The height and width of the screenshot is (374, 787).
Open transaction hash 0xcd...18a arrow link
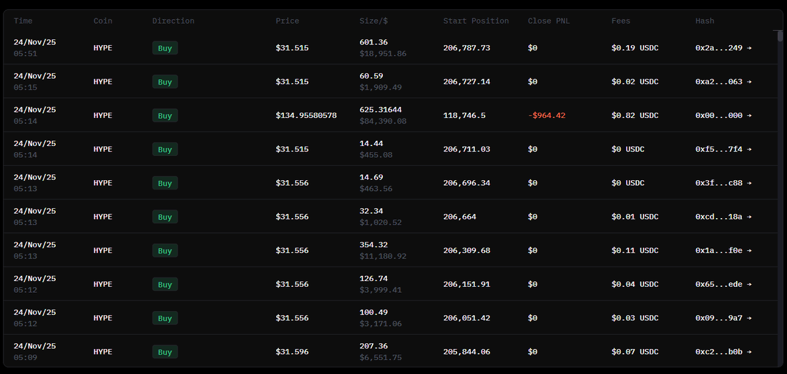pyautogui.click(x=723, y=217)
